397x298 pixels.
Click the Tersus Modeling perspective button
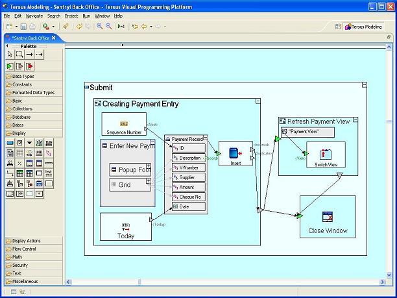click(x=363, y=27)
